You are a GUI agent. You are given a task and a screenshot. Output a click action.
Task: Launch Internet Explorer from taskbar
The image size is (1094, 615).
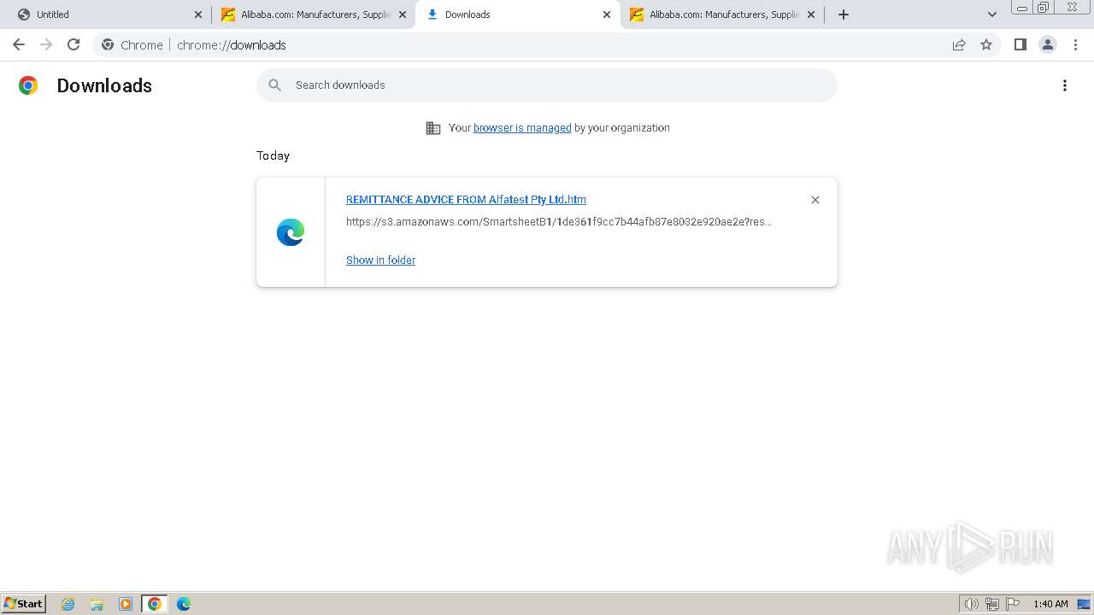(x=68, y=604)
